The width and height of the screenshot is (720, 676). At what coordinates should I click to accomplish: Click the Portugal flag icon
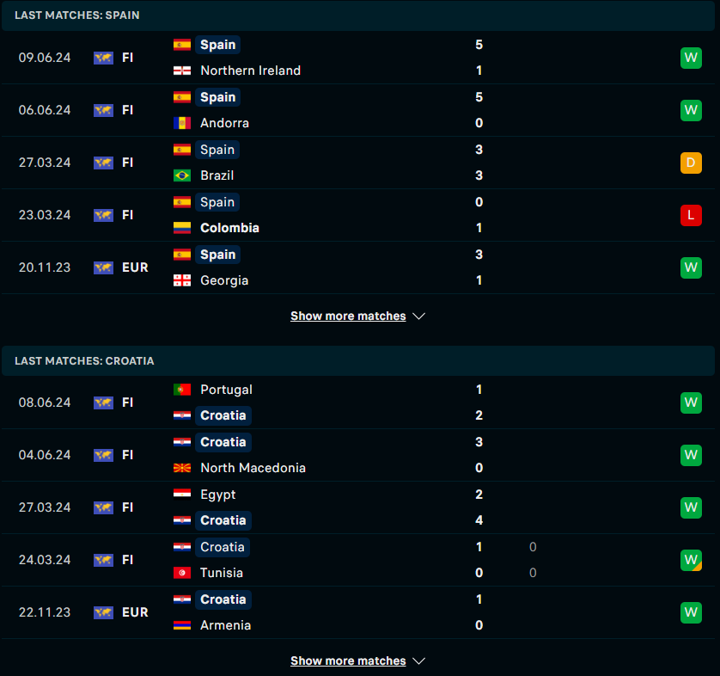pos(182,390)
